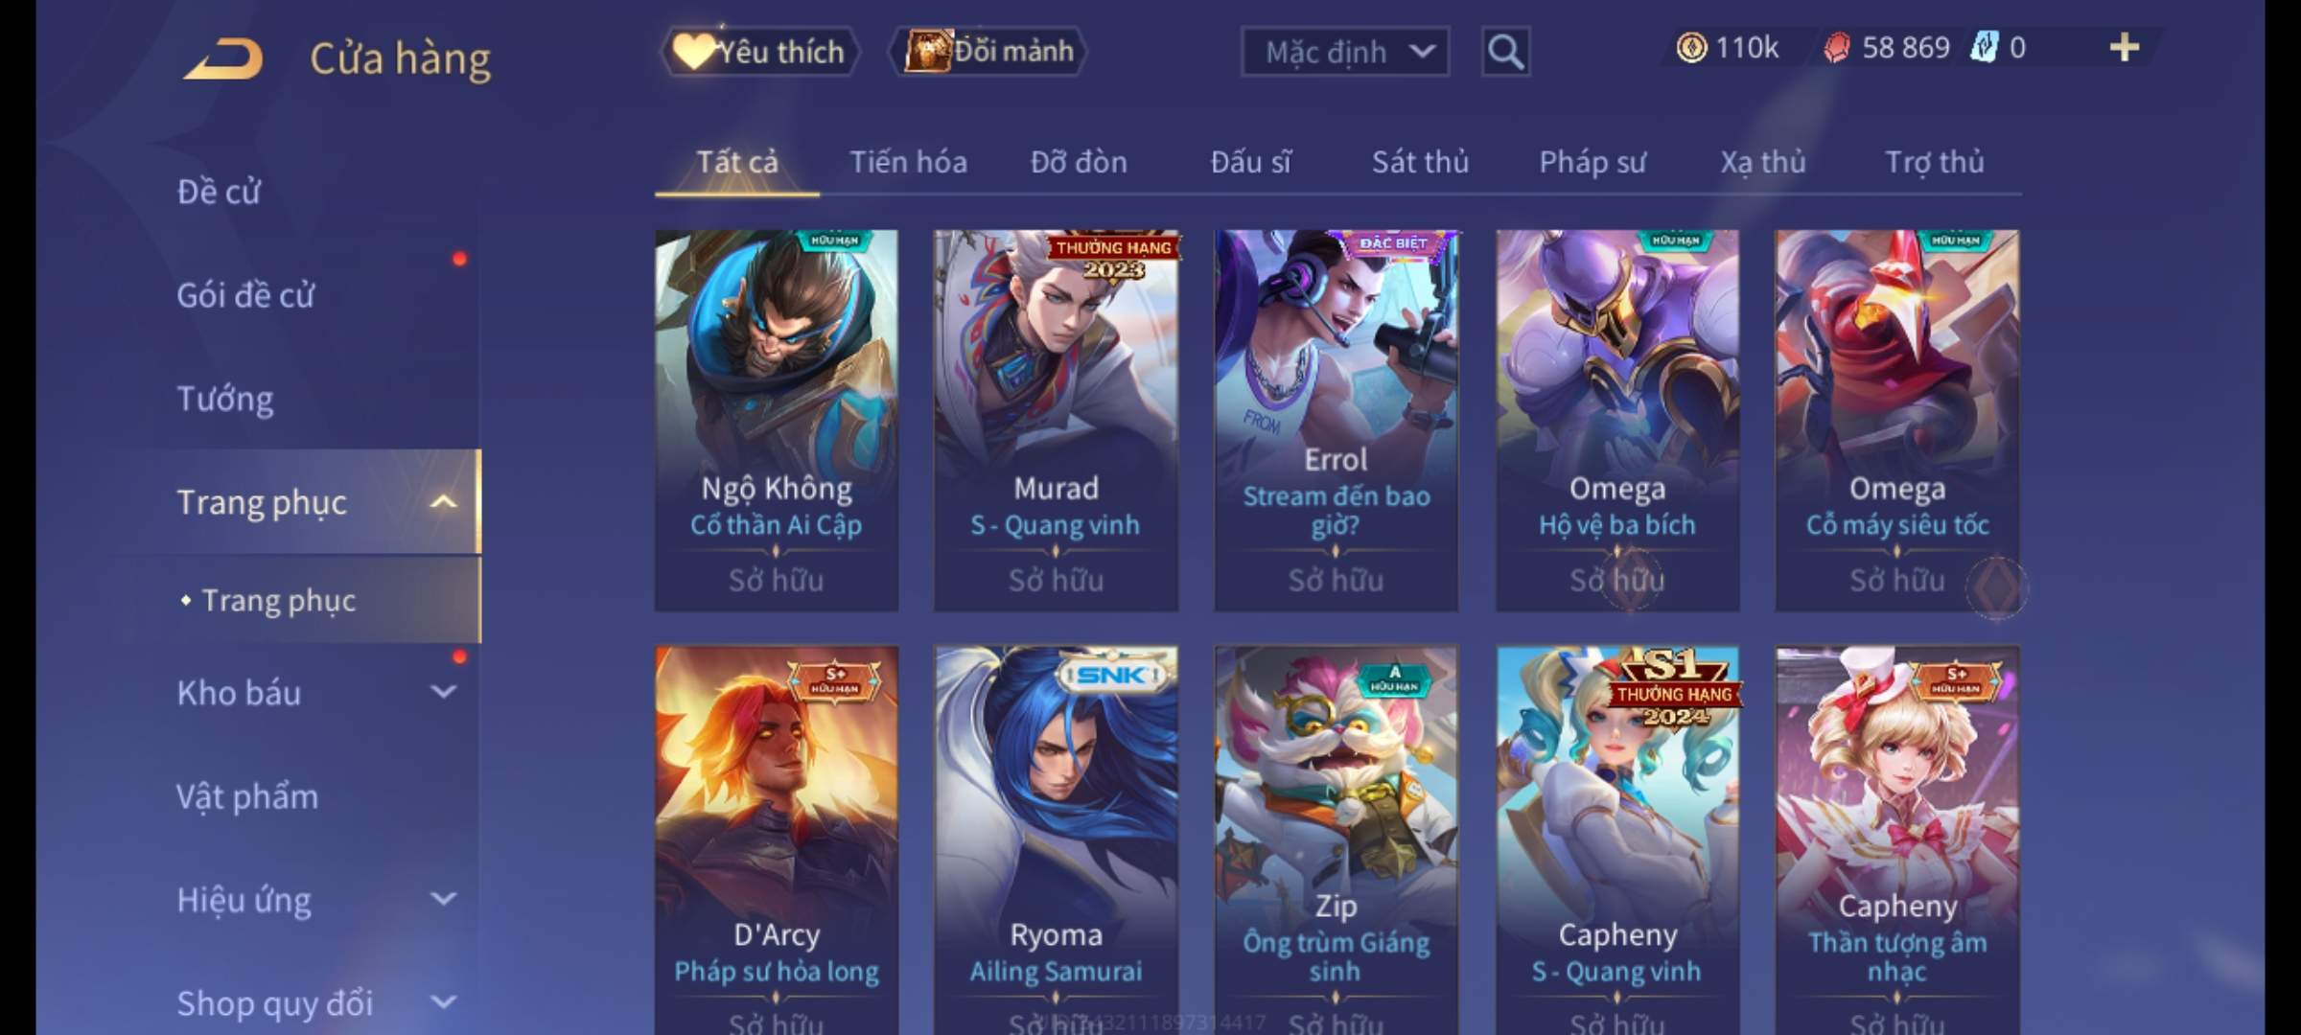Open the search magnifier icon
Screen dimensions: 2301x1035
point(1505,52)
